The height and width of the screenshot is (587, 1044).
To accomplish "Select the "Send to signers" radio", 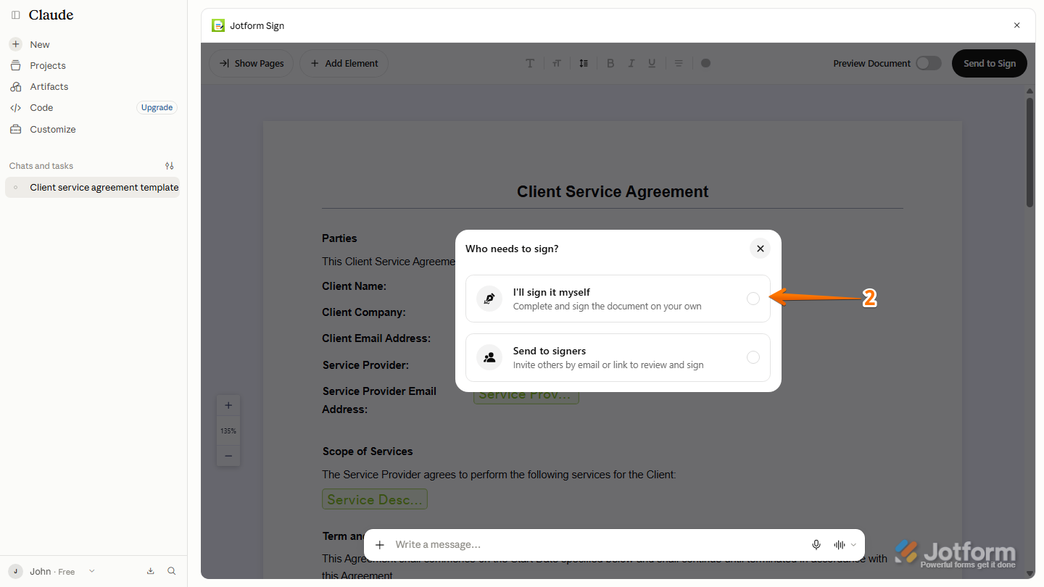I will (x=753, y=357).
